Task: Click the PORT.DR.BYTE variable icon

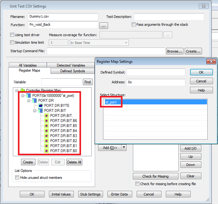Action: (x=41, y=106)
